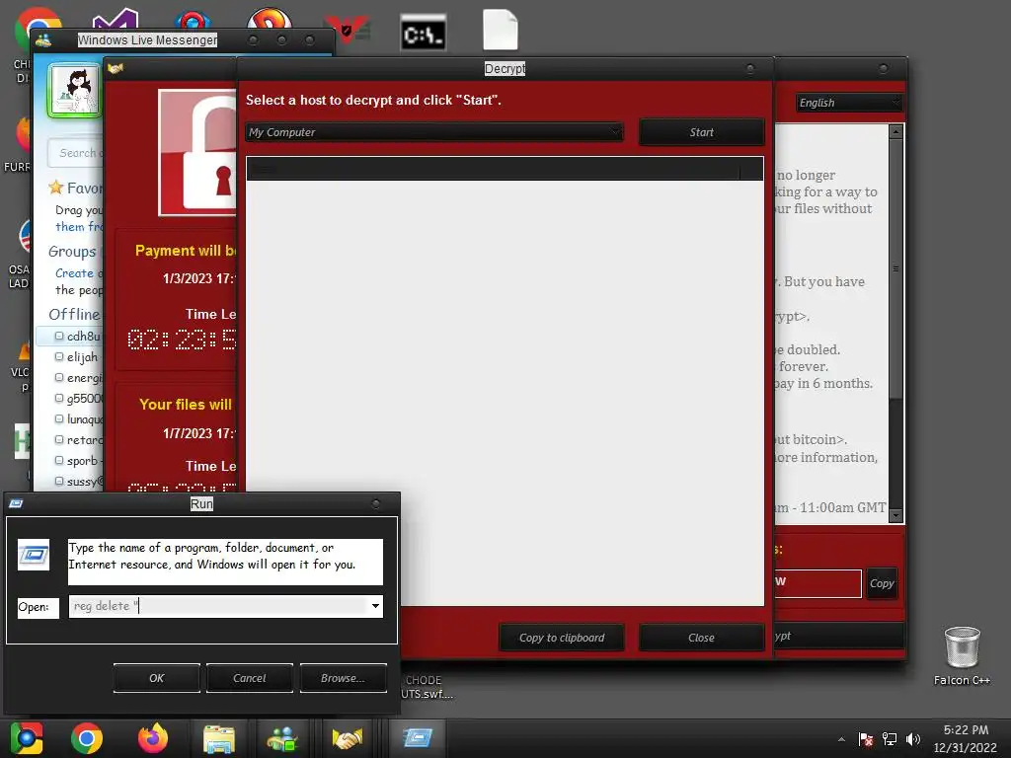Switch to Windows Live Messenger taskbar icon
The height and width of the screenshot is (758, 1011).
(x=282, y=738)
